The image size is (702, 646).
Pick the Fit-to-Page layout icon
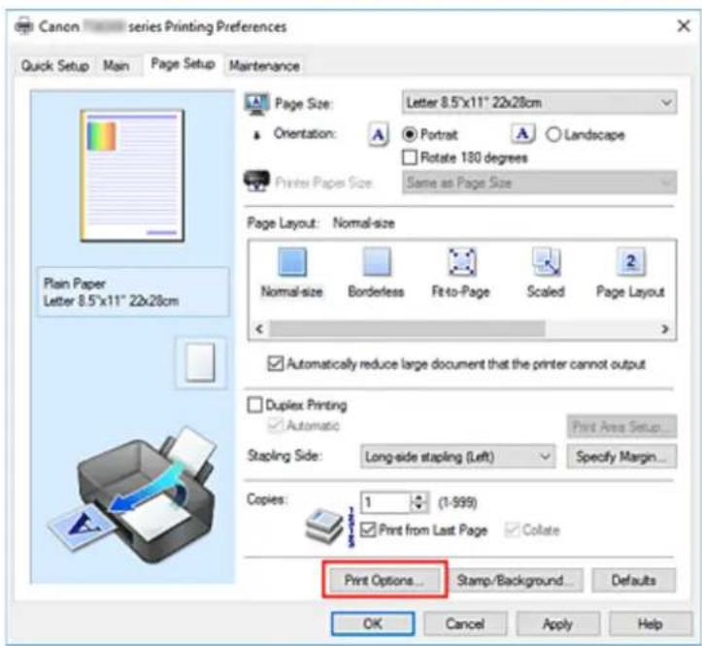coord(461,261)
